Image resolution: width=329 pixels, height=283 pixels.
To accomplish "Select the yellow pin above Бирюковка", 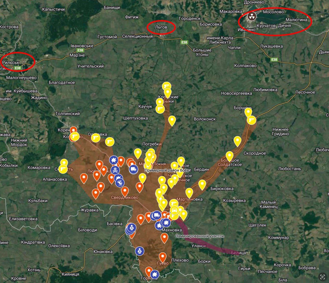I will click(202, 184).
